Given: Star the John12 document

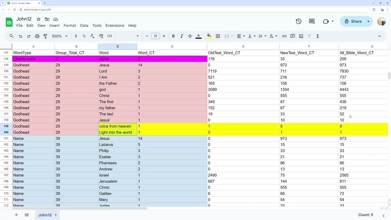Looking at the screenshot, I should click(x=38, y=19).
